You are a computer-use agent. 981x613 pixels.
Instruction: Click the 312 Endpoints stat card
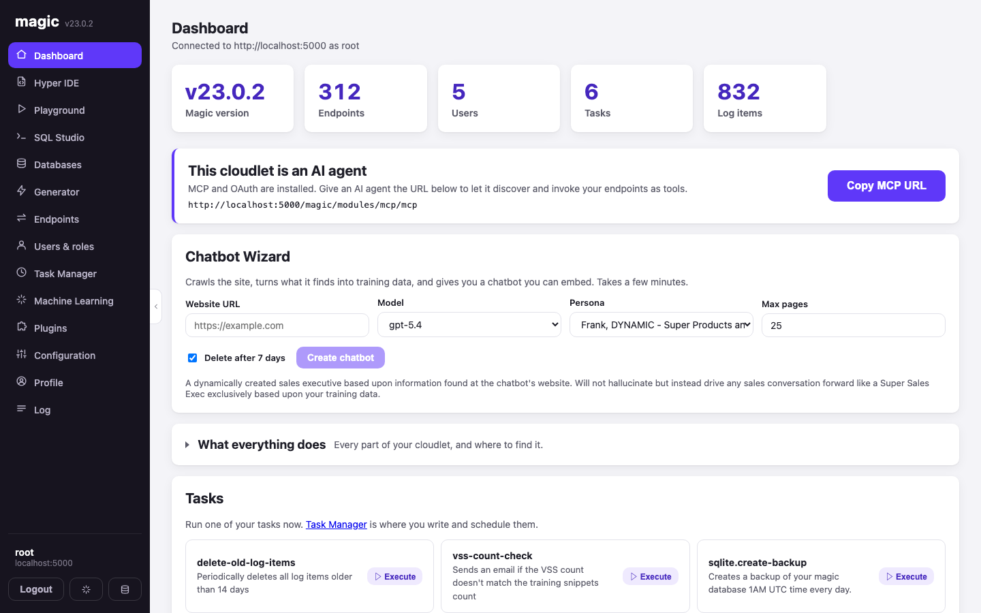point(366,98)
